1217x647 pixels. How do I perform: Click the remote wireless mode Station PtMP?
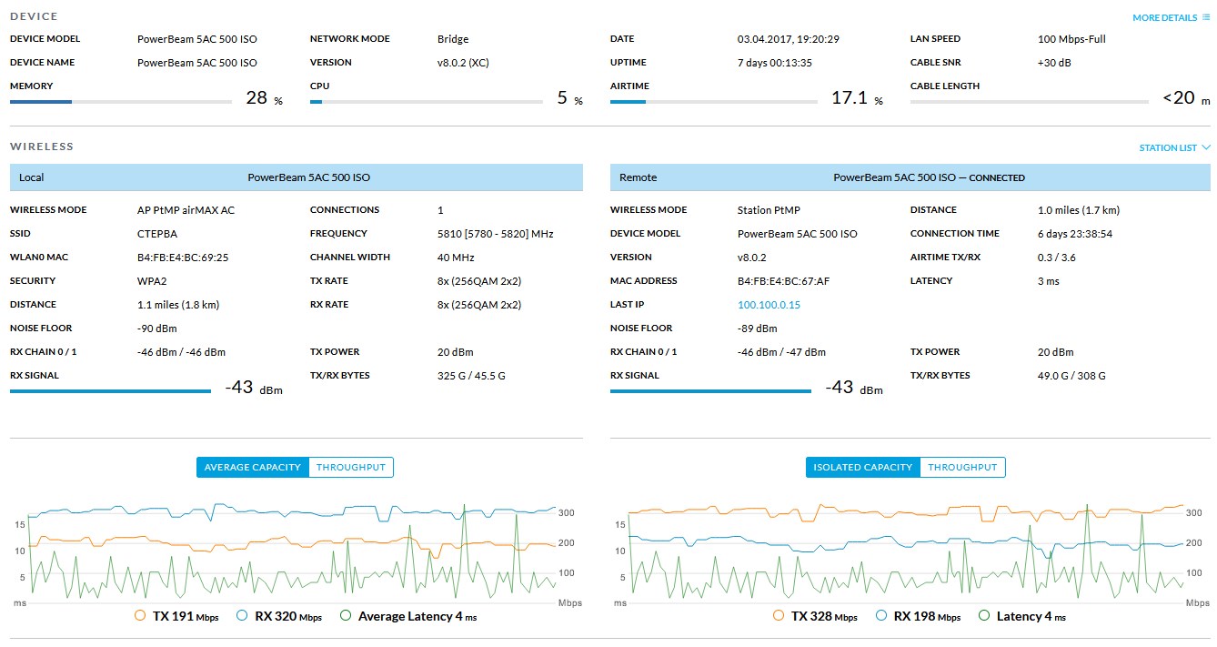coord(769,210)
